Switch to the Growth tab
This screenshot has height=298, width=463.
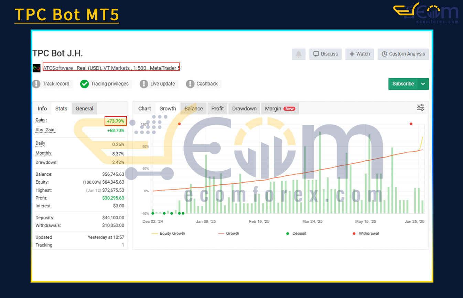point(168,108)
